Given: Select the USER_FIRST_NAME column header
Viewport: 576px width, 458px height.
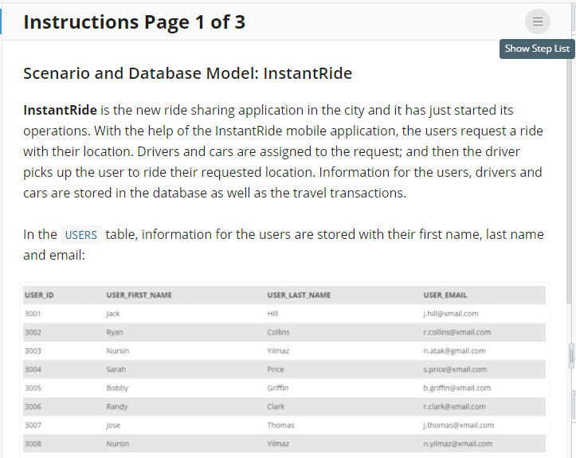Looking at the screenshot, I should (139, 296).
